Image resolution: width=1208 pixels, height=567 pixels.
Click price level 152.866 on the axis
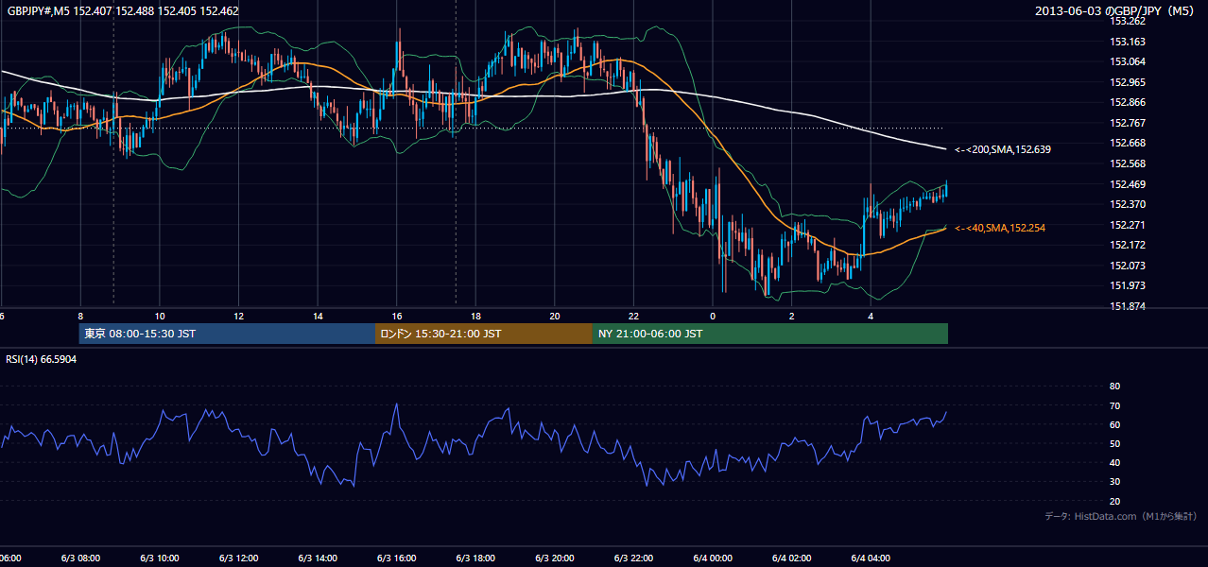(x=1128, y=102)
